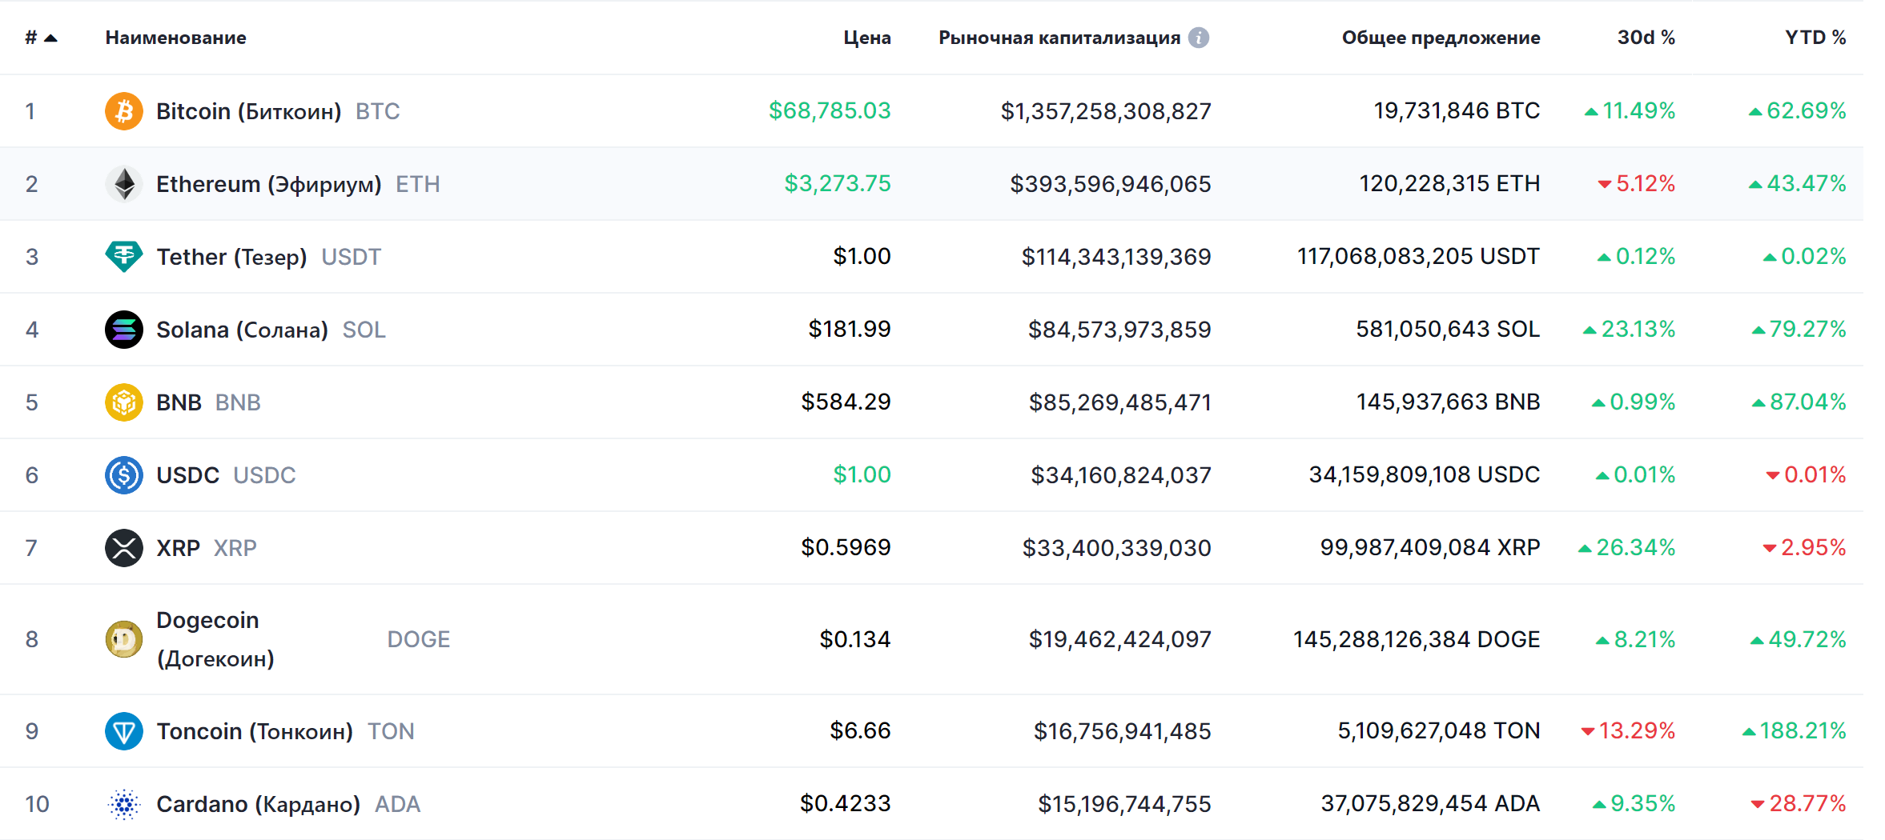Click Dogecoin price $0.134
Image resolution: width=1885 pixels, height=840 pixels.
pos(855,639)
